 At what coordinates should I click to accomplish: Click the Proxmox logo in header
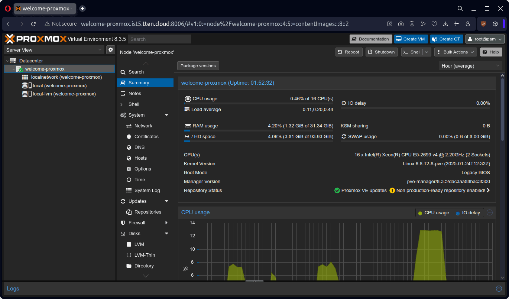tap(36, 39)
